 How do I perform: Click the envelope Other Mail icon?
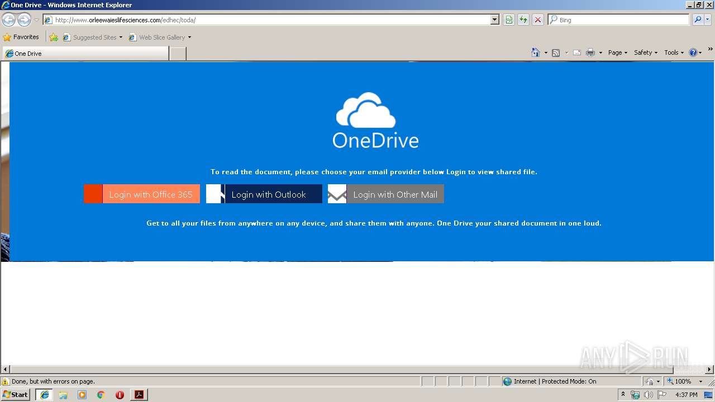pyautogui.click(x=337, y=194)
